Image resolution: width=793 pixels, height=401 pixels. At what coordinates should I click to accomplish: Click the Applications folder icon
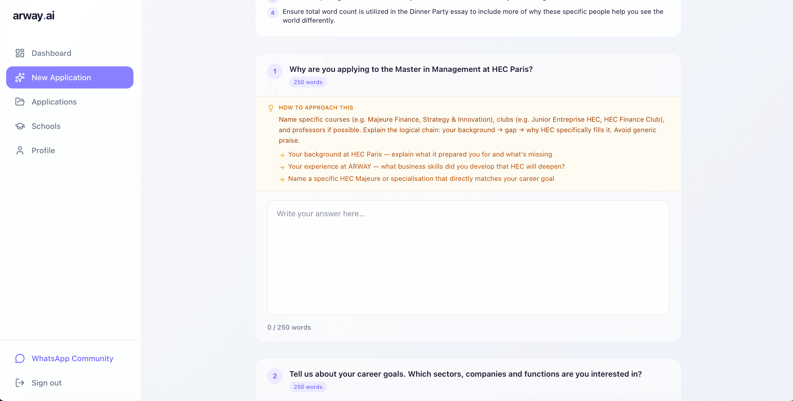tap(20, 102)
